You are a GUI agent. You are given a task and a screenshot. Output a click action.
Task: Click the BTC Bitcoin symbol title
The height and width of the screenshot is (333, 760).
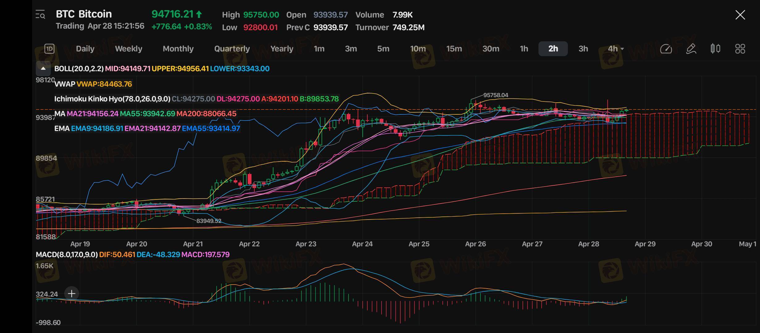point(84,14)
